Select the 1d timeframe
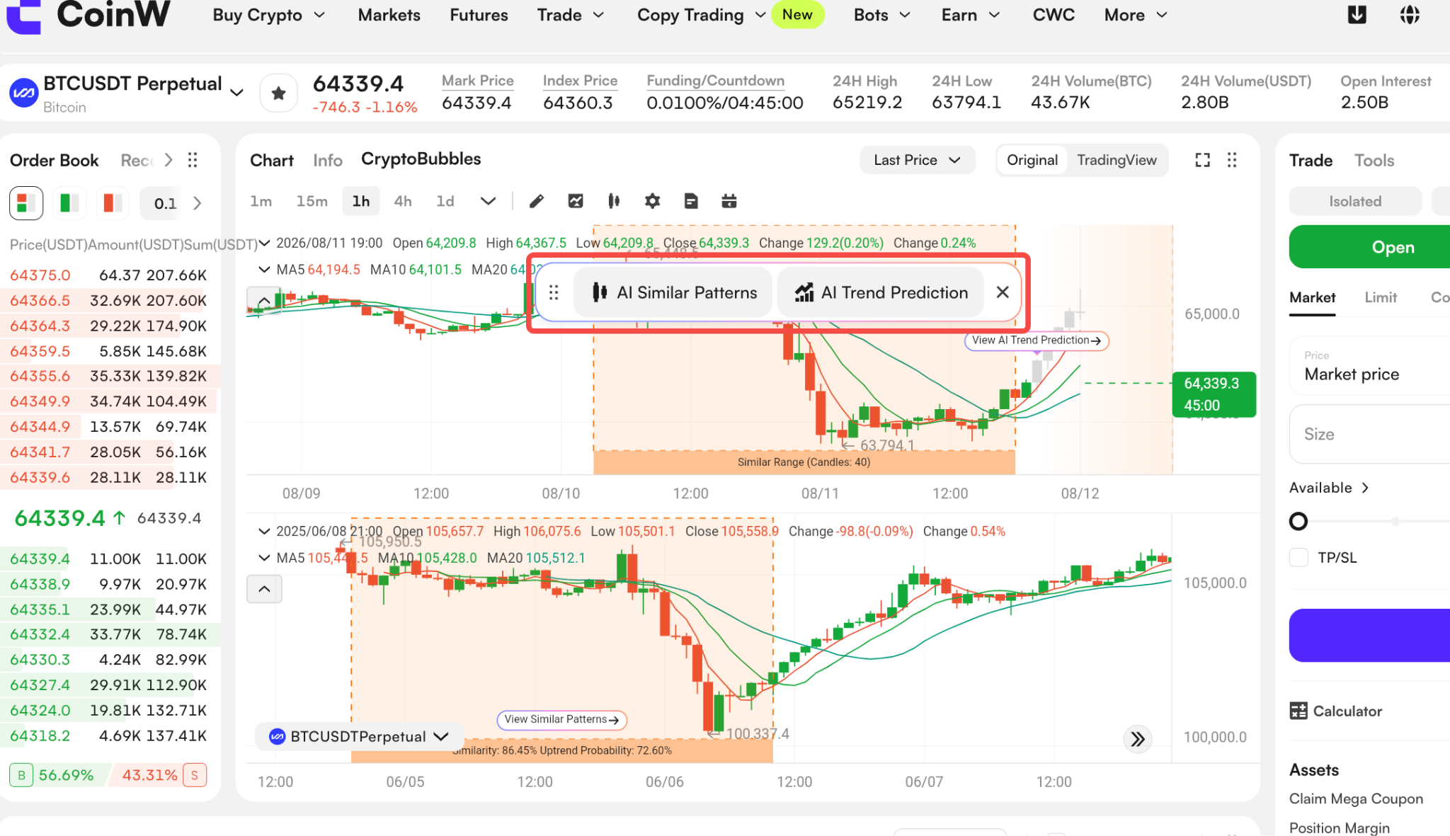This screenshot has width=1450, height=836. pos(445,201)
